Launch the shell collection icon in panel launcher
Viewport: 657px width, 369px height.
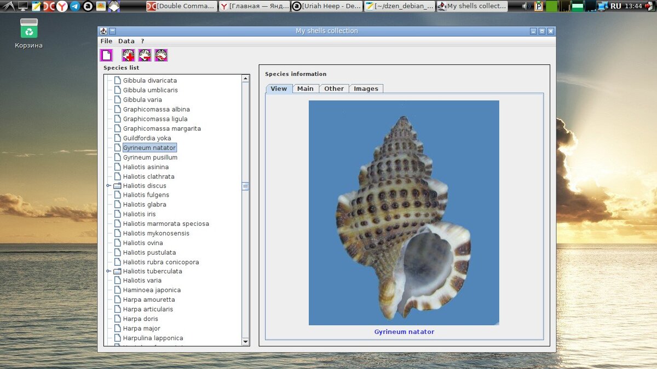tap(114, 6)
